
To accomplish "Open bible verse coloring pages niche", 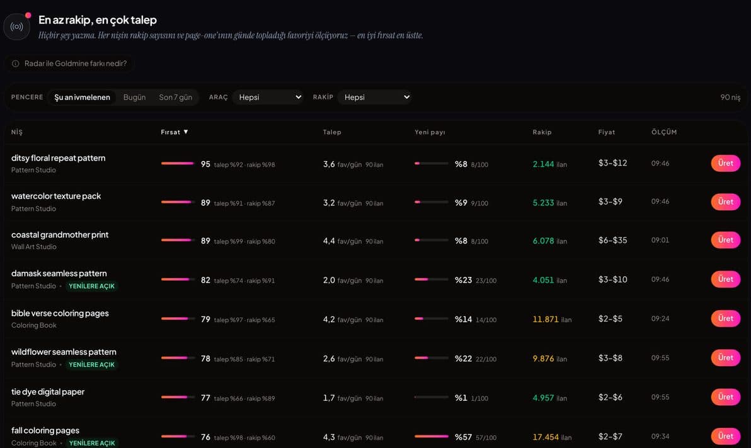I will point(60,313).
